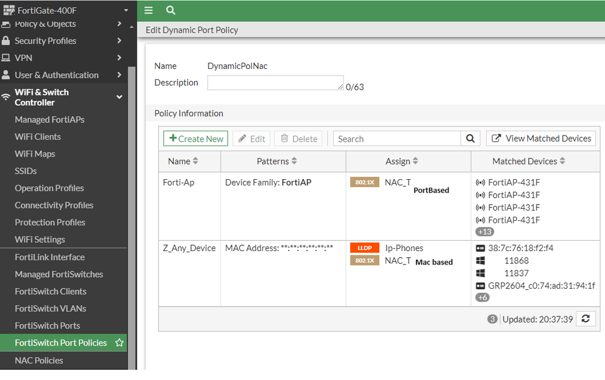The height and width of the screenshot is (380, 605).
Task: Click 802.1X badge in Z_Any_Device row
Action: (365, 261)
